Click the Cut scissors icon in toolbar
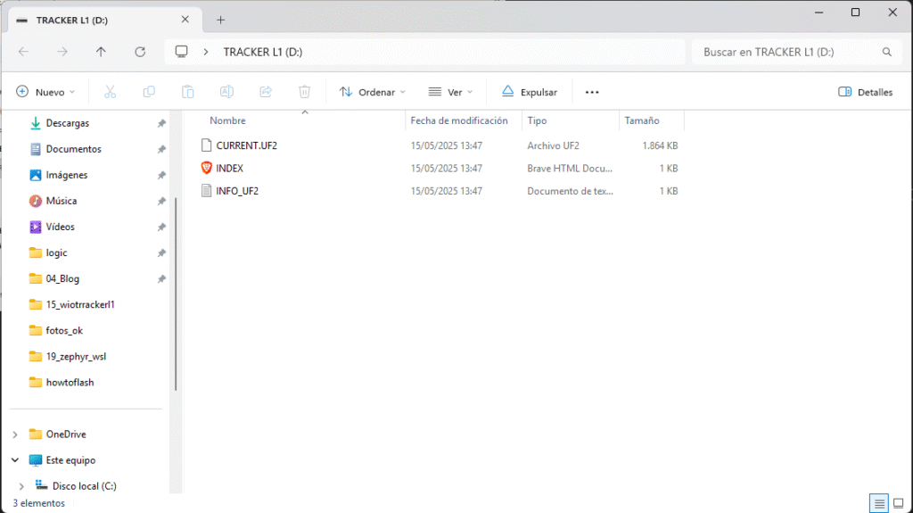The height and width of the screenshot is (513, 913). click(x=111, y=92)
